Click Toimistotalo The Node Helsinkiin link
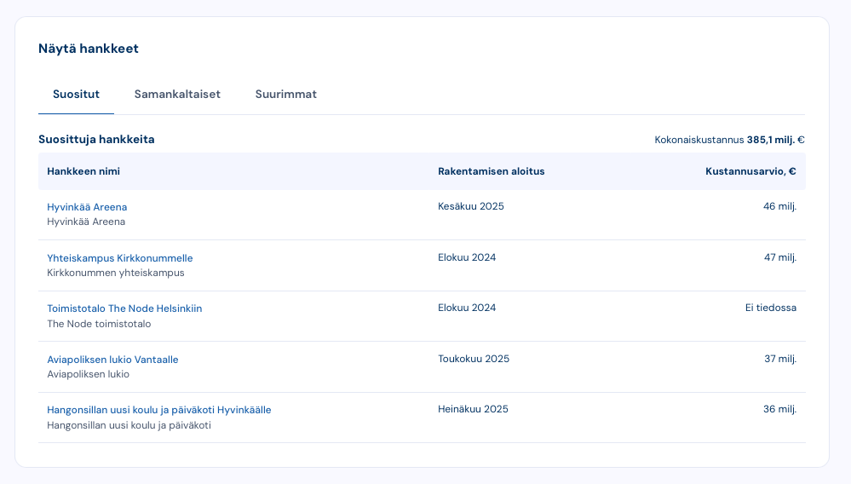851x484 pixels. tap(124, 308)
